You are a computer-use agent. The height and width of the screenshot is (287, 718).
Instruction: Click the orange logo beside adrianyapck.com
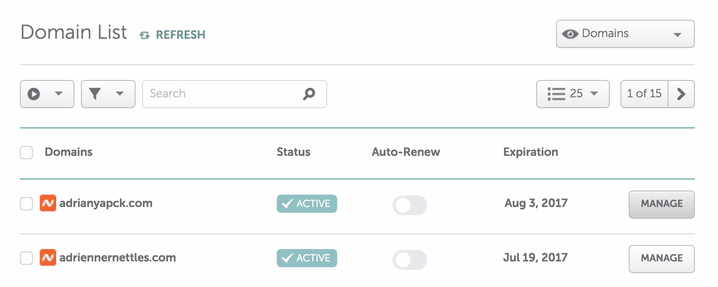click(x=48, y=203)
